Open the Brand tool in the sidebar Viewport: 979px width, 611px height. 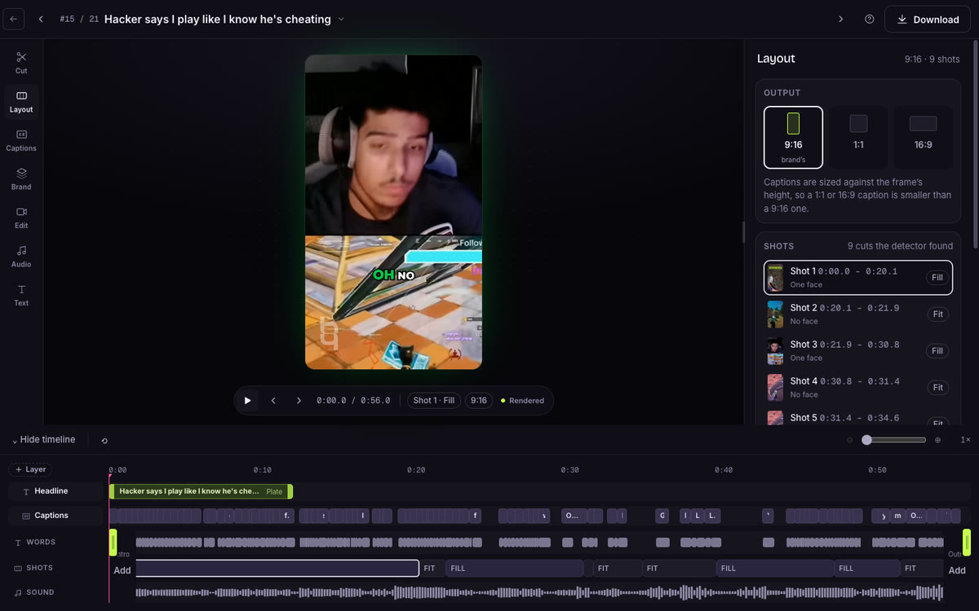coord(21,179)
